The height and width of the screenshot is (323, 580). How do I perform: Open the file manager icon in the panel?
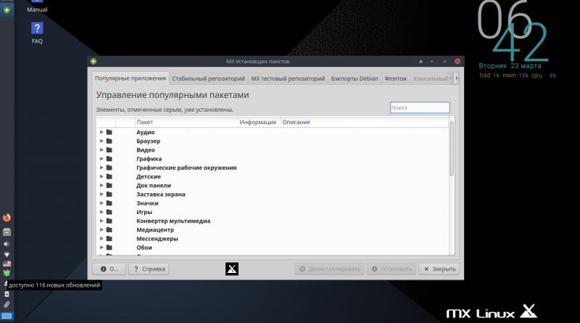7,232
